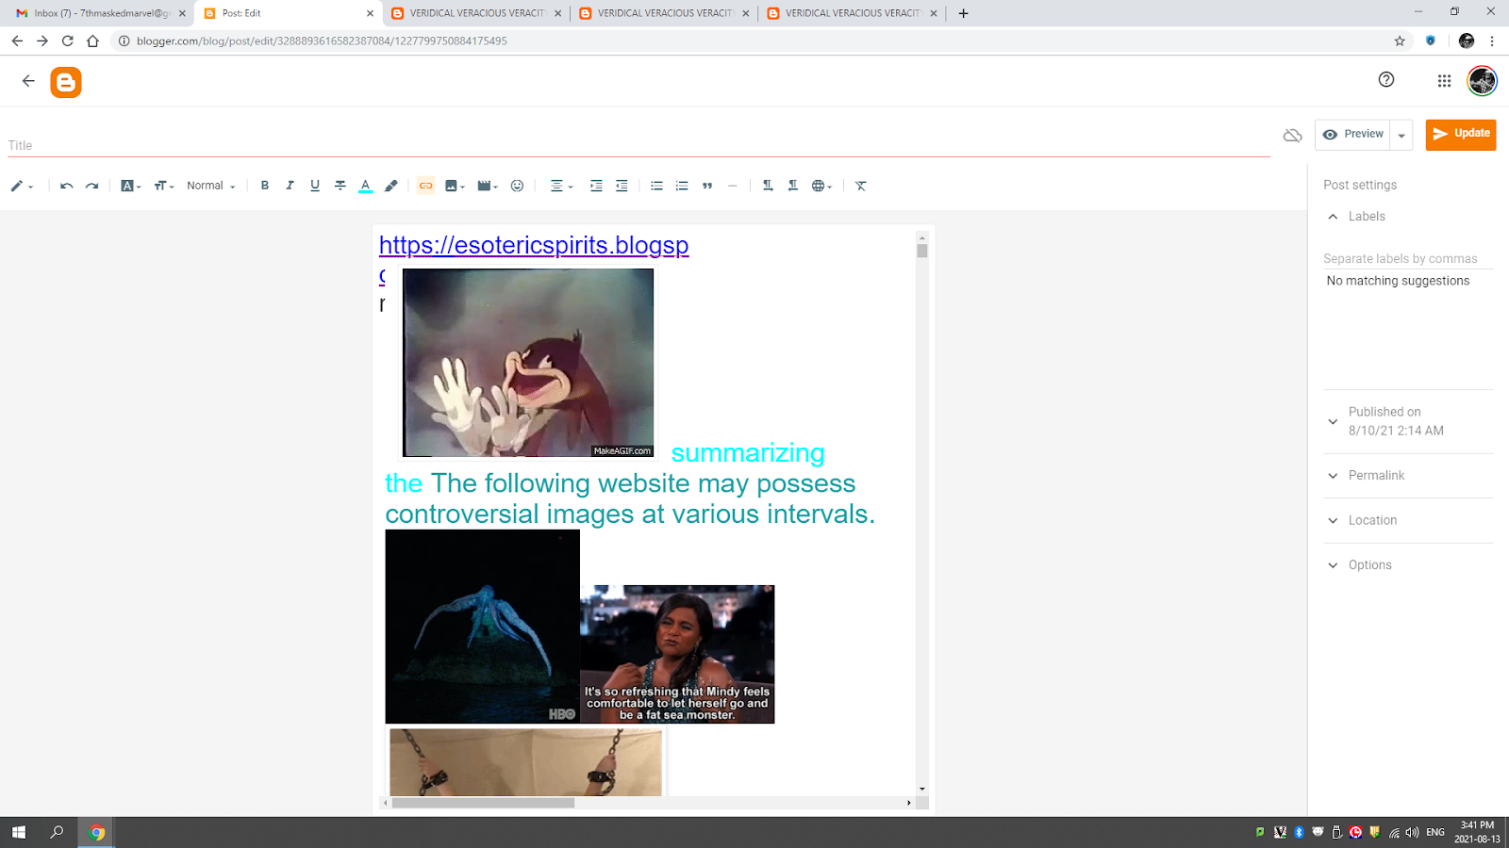Open the text background highlighter color
1509x848 pixels.
390,186
